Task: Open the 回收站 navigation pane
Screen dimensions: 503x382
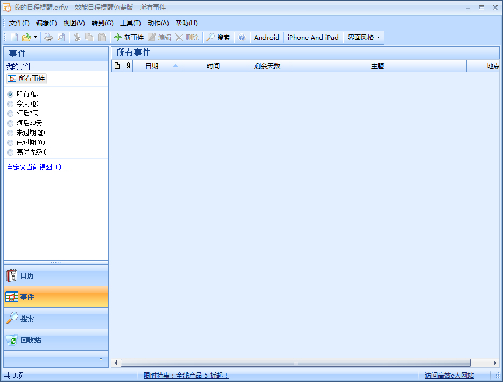Action: 56,340
